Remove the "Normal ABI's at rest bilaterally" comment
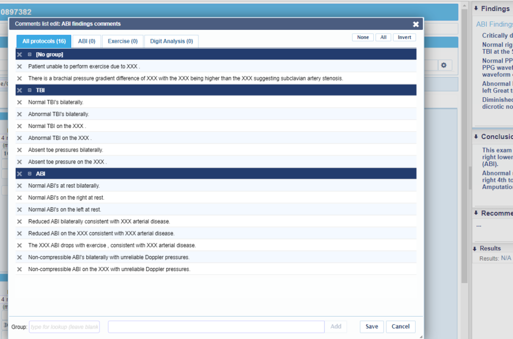Viewport: 513px width, 339px height. click(x=19, y=185)
